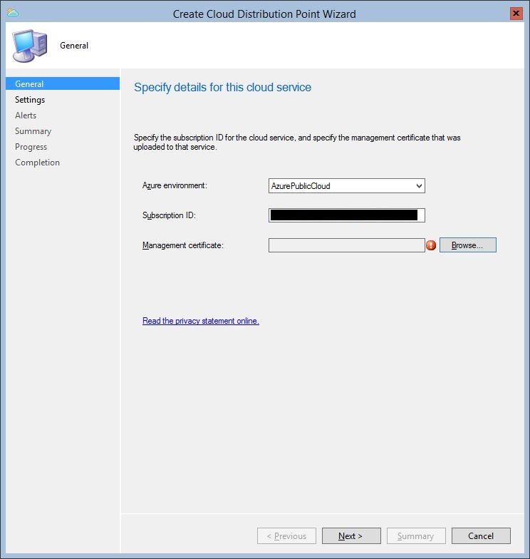Select the Progress step in sidebar
This screenshot has width=530, height=559.
click(x=31, y=147)
